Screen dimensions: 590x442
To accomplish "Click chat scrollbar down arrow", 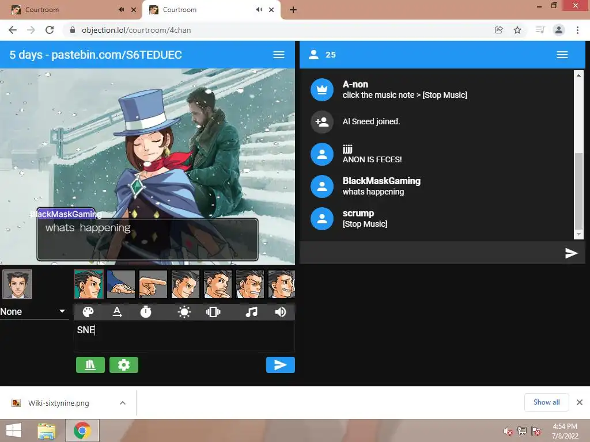I will pyautogui.click(x=578, y=235).
